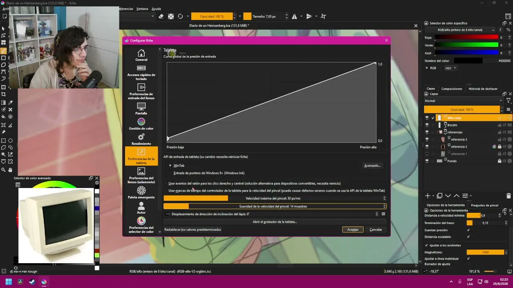Open the Rendimiento settings page
513x288 pixels.
(x=141, y=139)
